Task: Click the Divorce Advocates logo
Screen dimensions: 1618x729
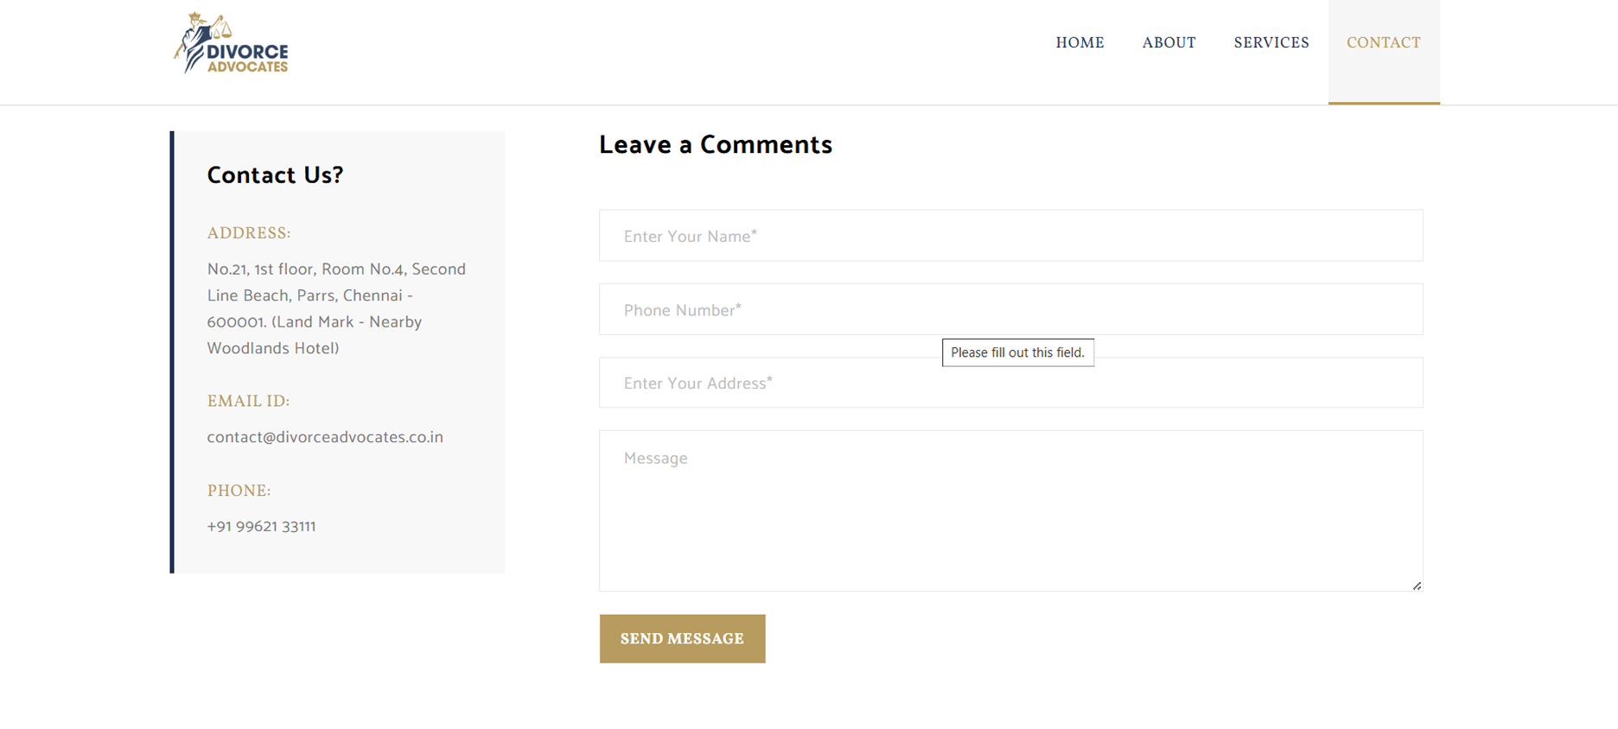Action: [232, 43]
